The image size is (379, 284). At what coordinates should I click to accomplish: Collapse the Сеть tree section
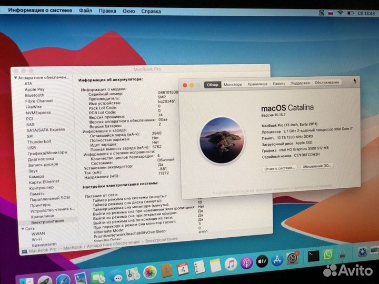[23, 229]
